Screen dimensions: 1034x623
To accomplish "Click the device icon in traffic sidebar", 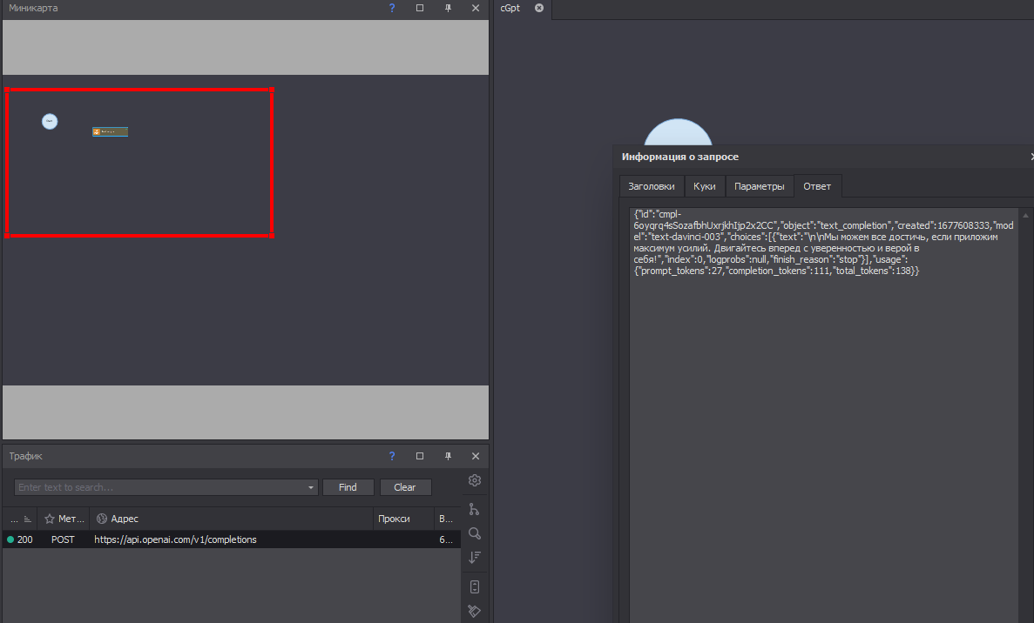I will pos(475,586).
